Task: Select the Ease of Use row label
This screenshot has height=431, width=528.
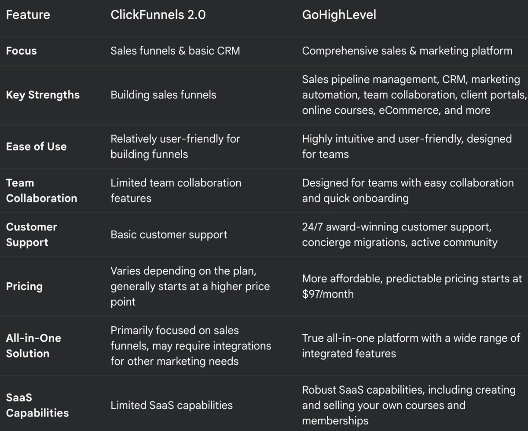Action: click(37, 146)
